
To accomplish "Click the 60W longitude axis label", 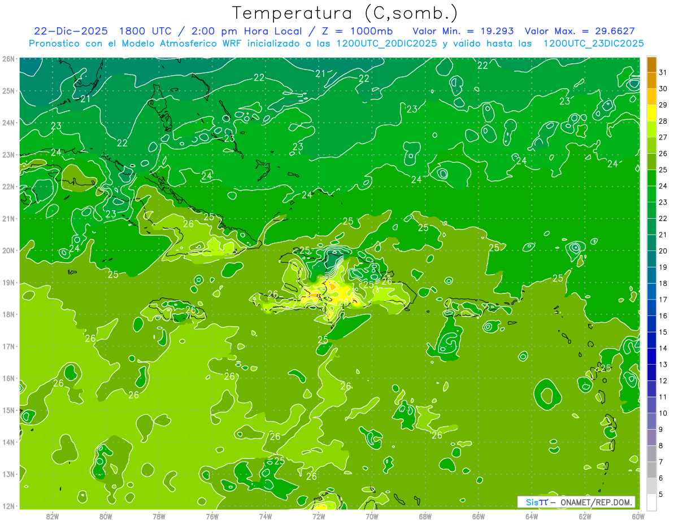I will point(638,517).
